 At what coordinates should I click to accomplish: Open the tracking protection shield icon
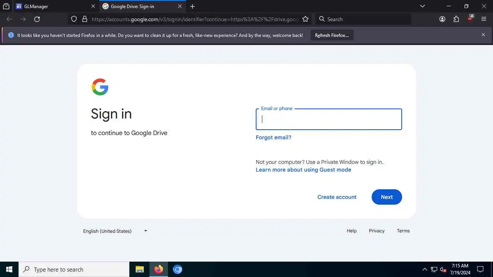pos(74,19)
